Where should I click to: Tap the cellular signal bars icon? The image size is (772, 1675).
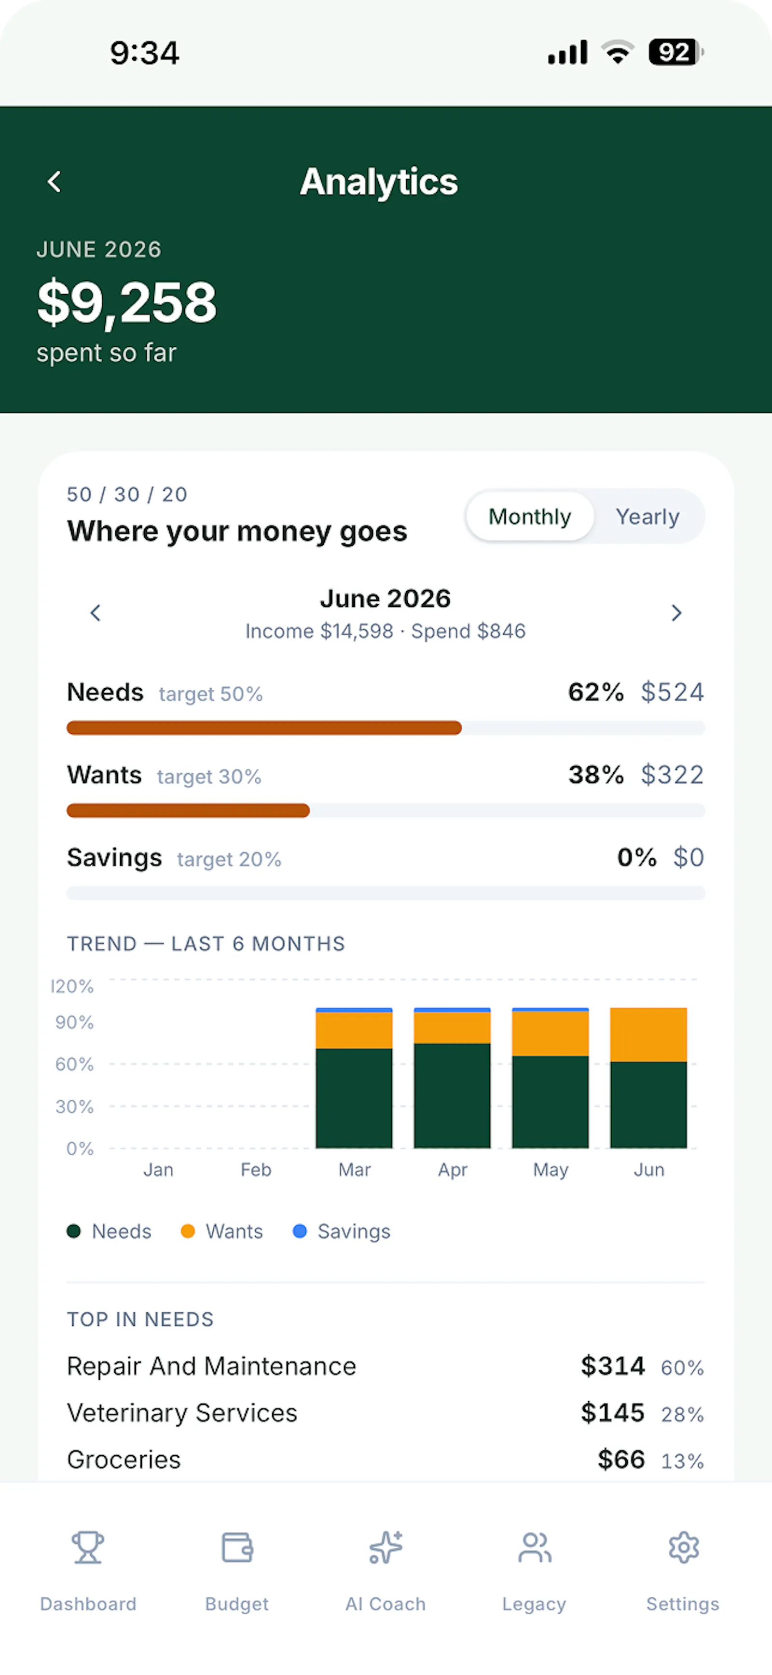(567, 52)
